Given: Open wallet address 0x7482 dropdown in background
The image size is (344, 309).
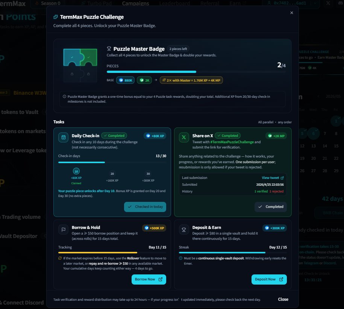Looking at the screenshot, I should 291,3.
